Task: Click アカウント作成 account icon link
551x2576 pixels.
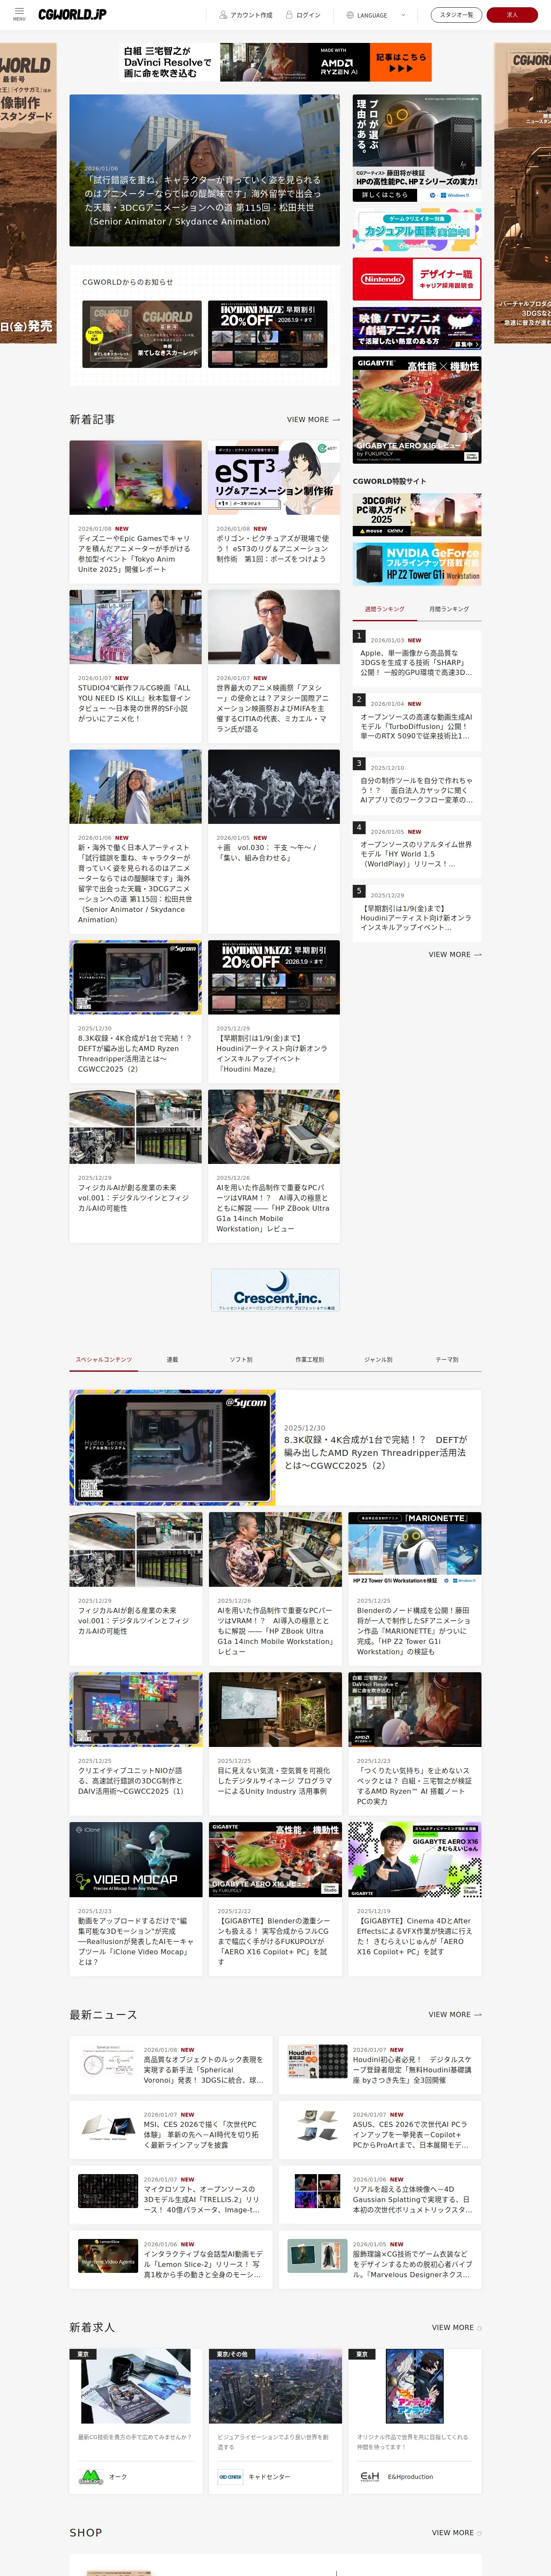Action: (x=245, y=15)
